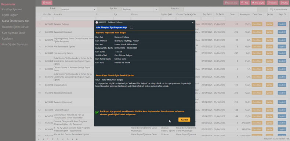
Task: Refresh the list with the Yenile button
Action: coord(47,3)
